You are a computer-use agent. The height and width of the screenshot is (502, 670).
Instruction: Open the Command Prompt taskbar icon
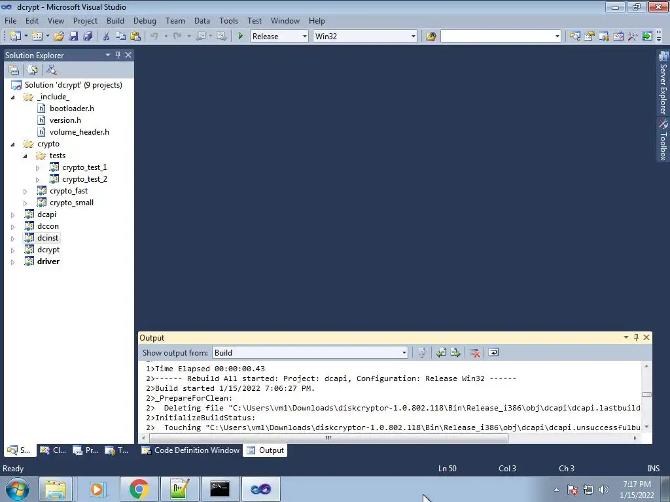coord(220,489)
